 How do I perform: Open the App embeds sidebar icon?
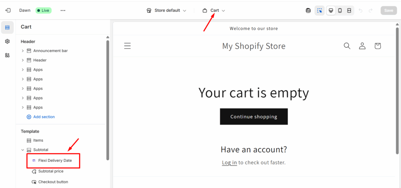7,55
